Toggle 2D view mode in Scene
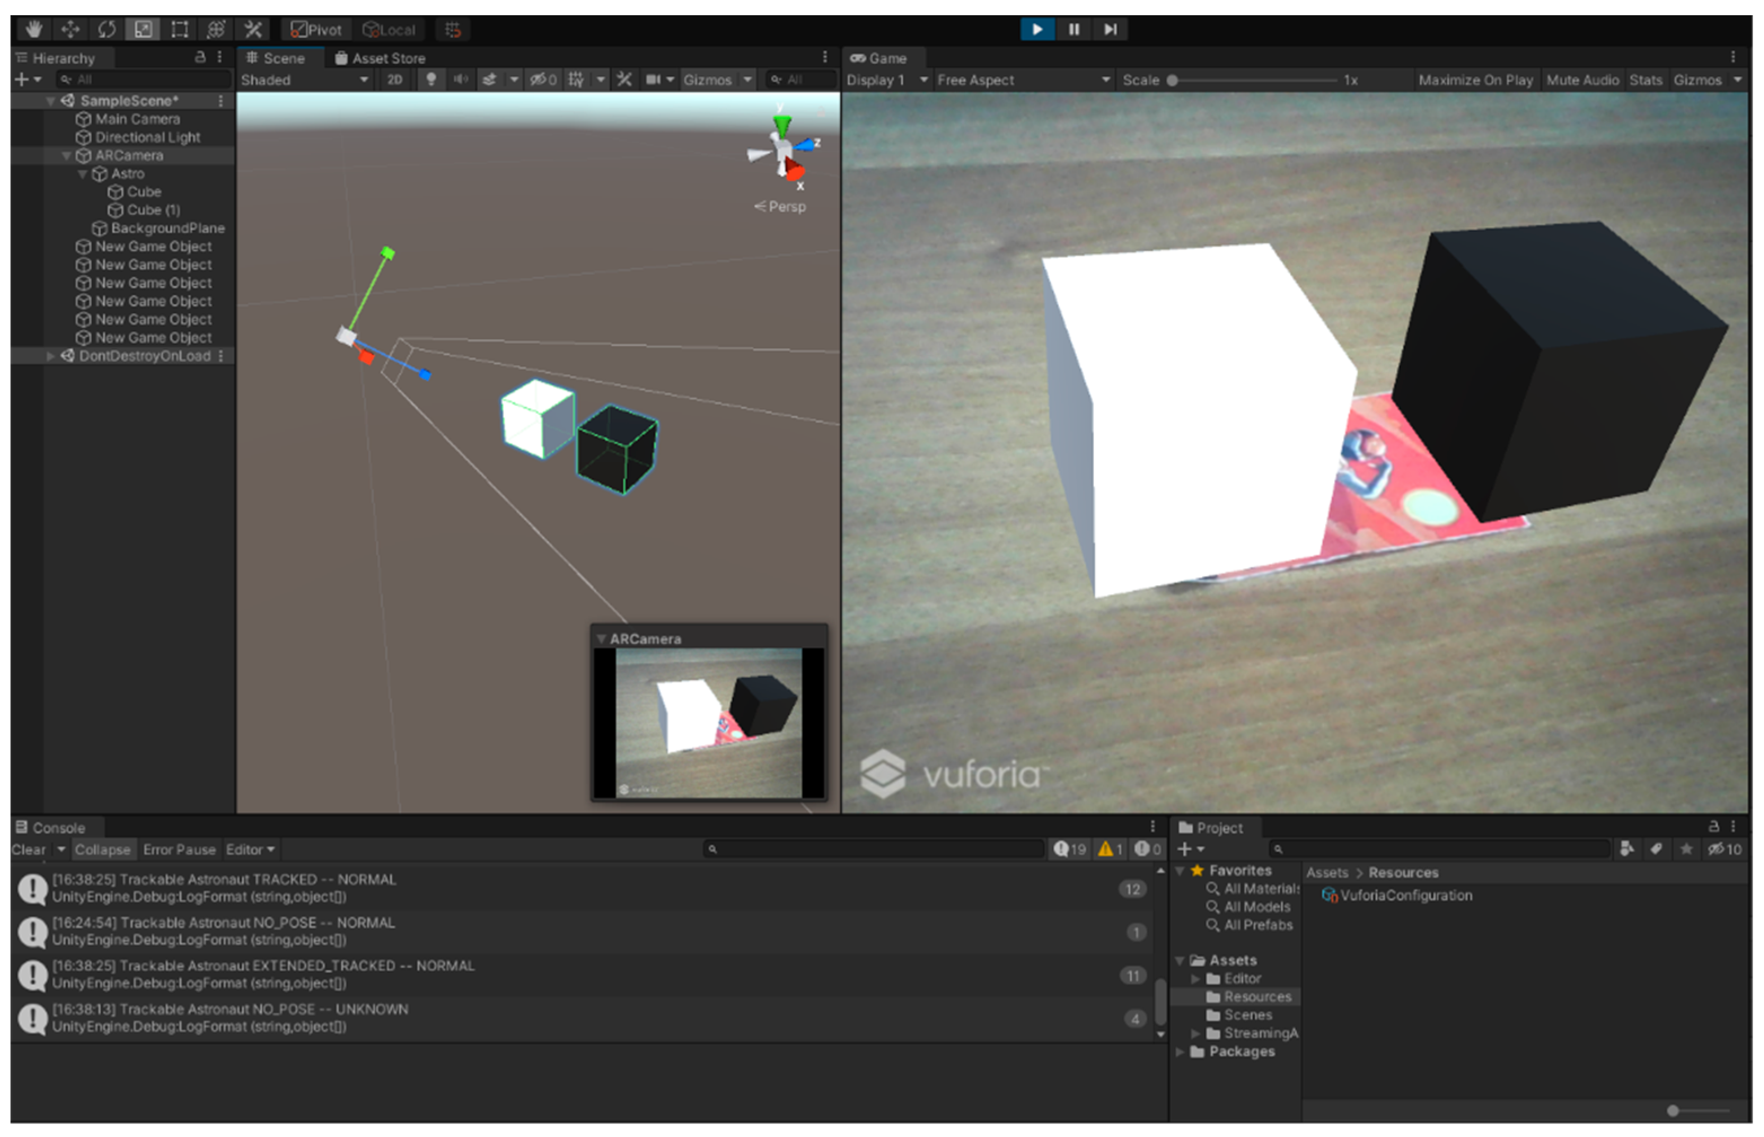The height and width of the screenshot is (1137, 1764). [x=395, y=80]
